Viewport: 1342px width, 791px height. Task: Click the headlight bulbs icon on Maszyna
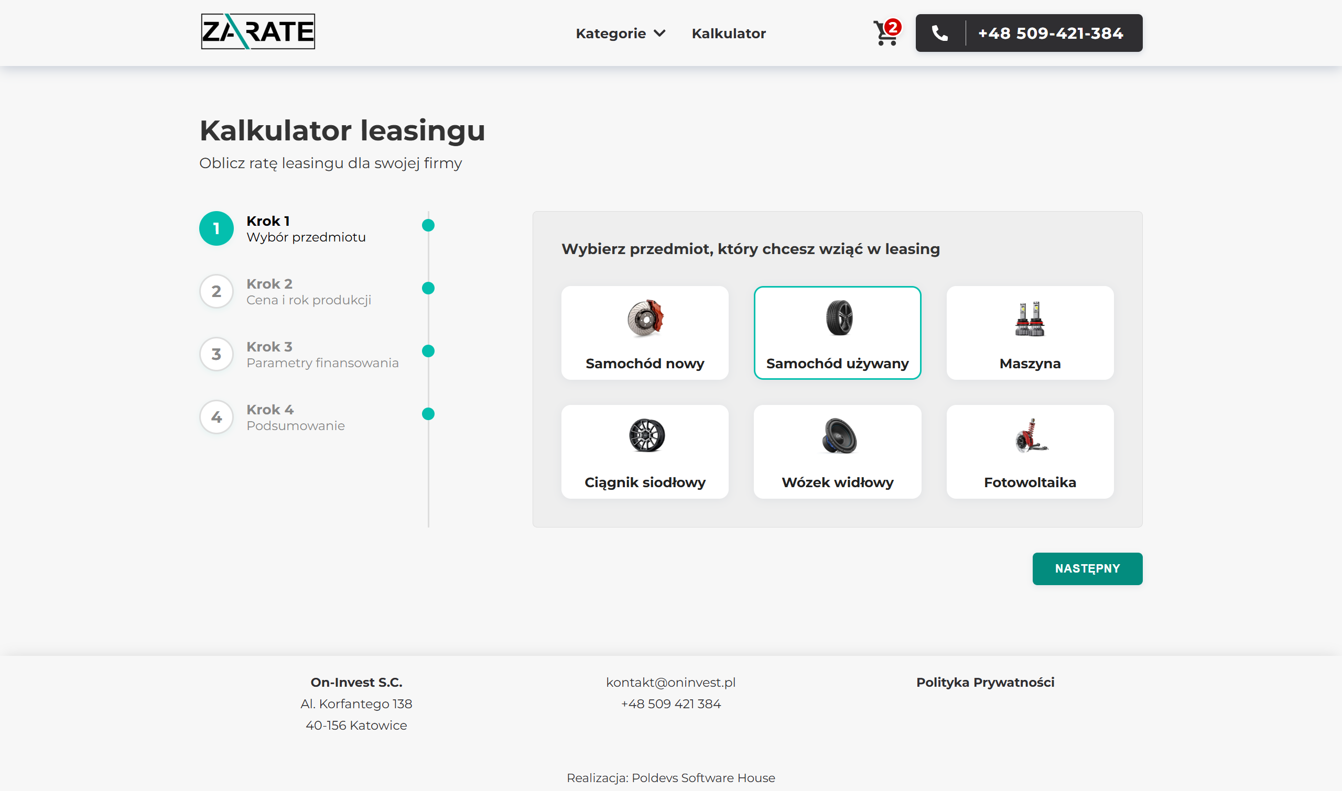coord(1030,318)
